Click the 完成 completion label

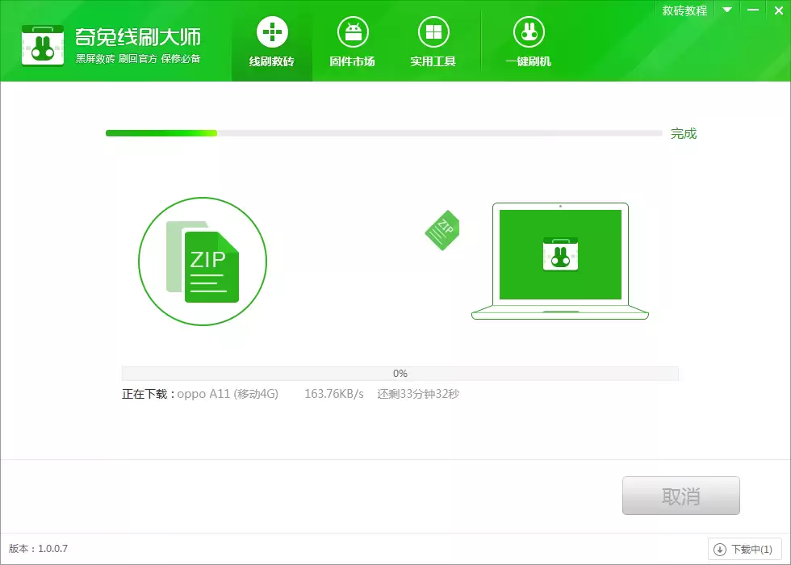point(683,133)
